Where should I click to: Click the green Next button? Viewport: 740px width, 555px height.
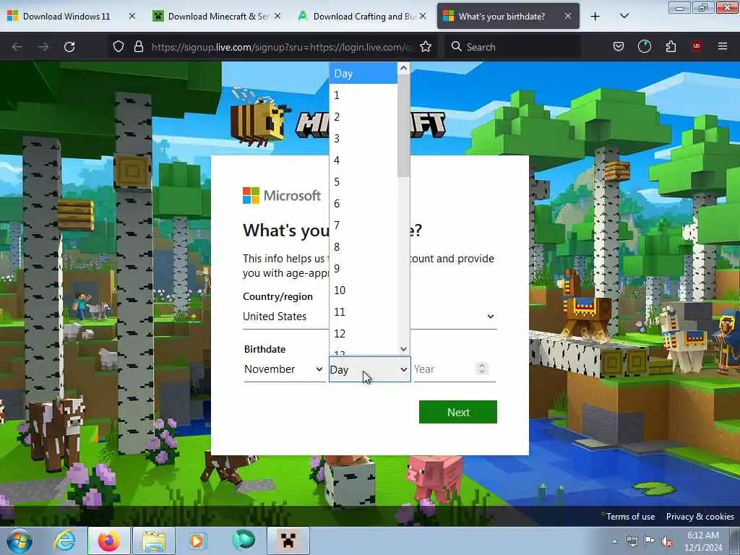457,412
